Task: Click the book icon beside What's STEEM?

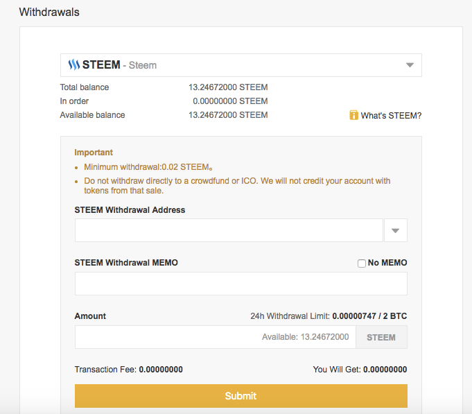Action: coord(354,115)
